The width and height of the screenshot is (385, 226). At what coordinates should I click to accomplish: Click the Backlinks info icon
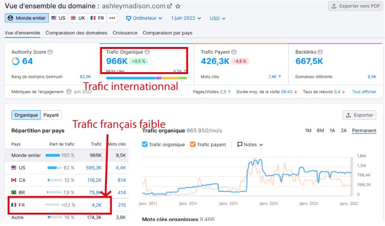coord(320,52)
